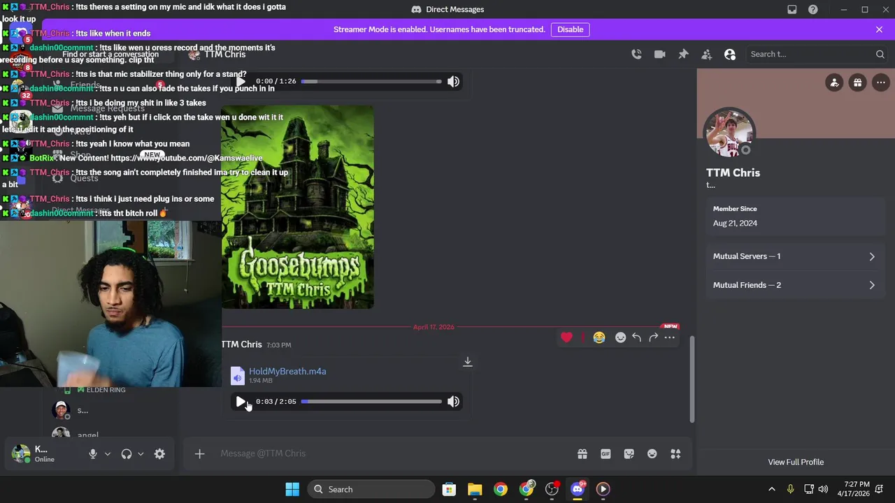
Task: Open audio output options dropdown
Action: pyautogui.click(x=141, y=454)
